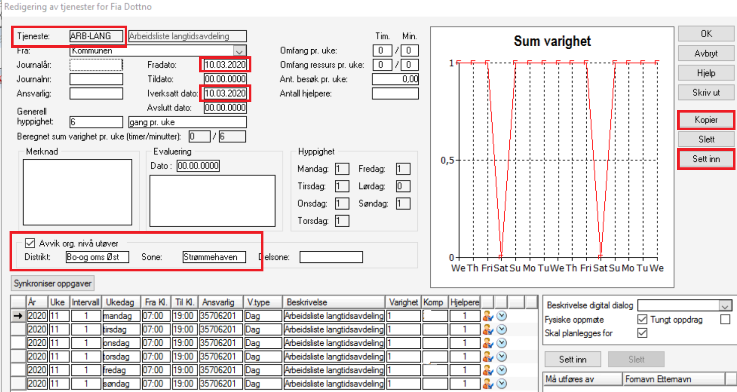The width and height of the screenshot is (737, 392).
Task: Enable the Tungt oppdrag checkbox
Action: click(725, 319)
